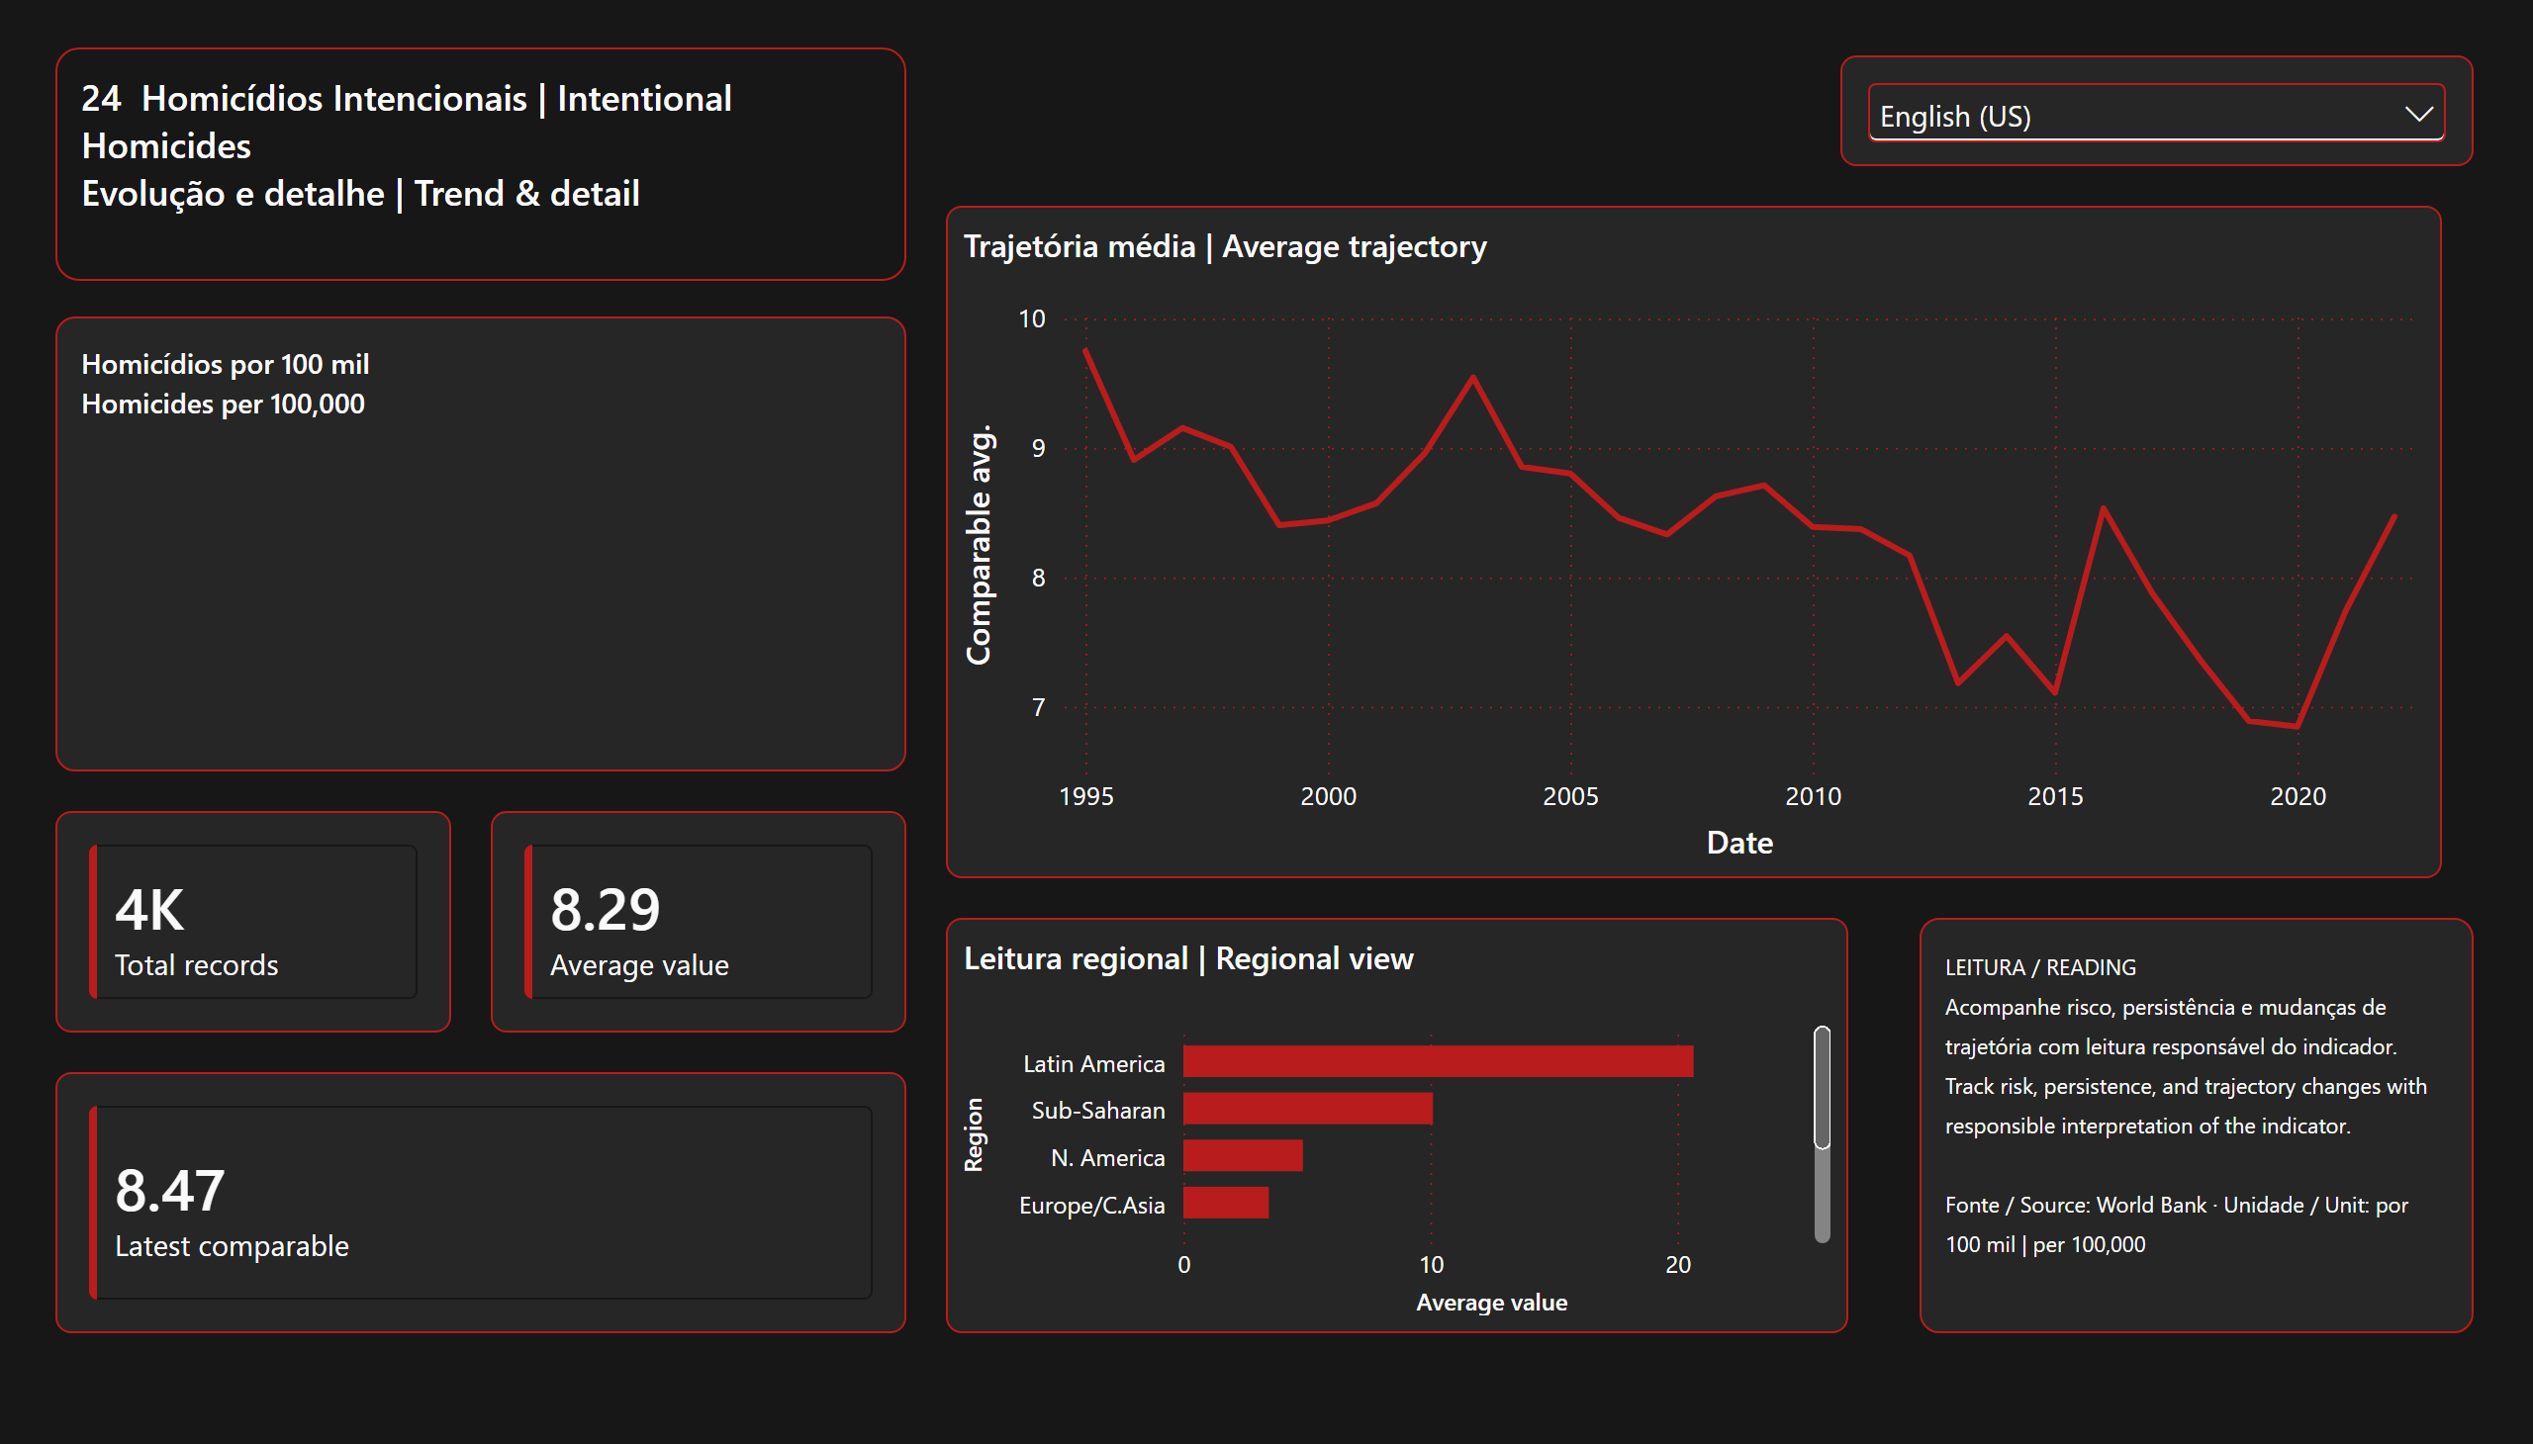Click the 'Comparable avg.' axis title
Image resolution: width=2533 pixels, height=1444 pixels.
pos(979,545)
